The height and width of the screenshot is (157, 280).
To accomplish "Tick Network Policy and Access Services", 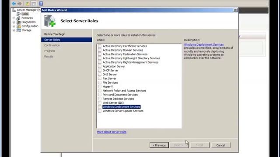I will pyautogui.click(x=100, y=91).
